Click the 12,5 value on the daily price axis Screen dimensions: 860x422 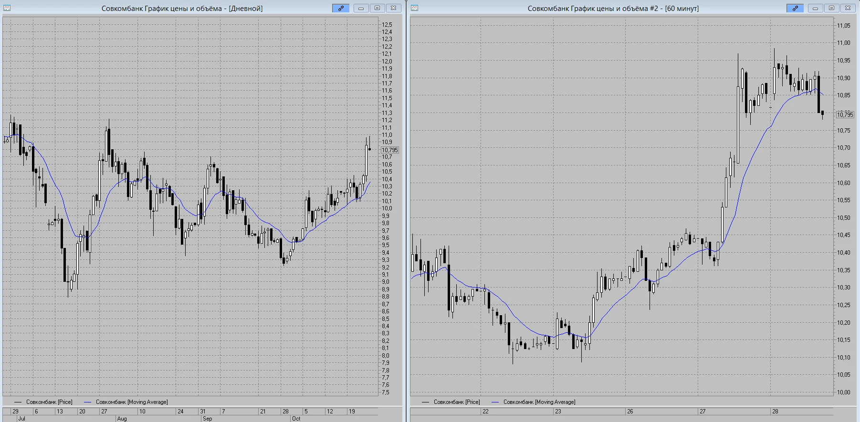[387, 25]
